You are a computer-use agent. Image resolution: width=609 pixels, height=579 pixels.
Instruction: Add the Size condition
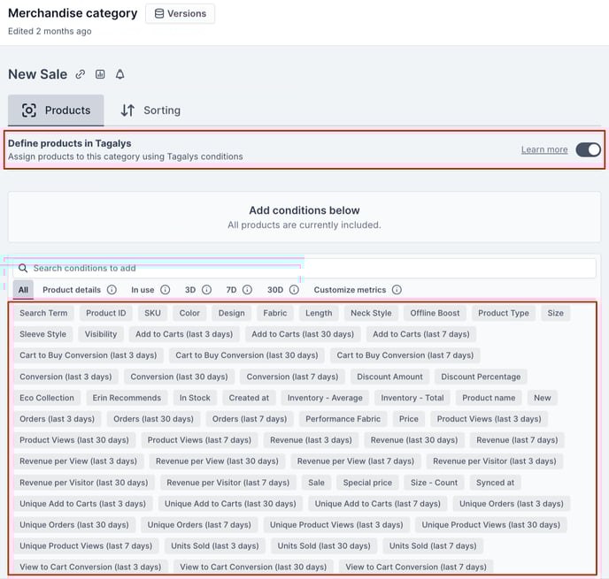(x=555, y=313)
